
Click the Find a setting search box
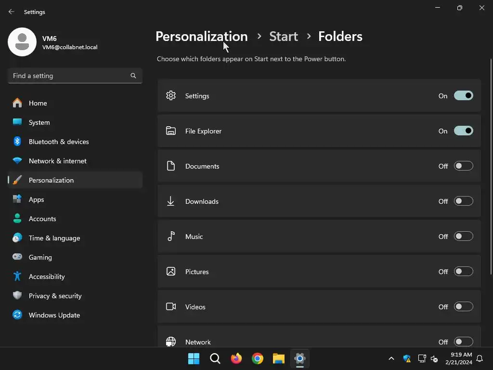(70, 76)
